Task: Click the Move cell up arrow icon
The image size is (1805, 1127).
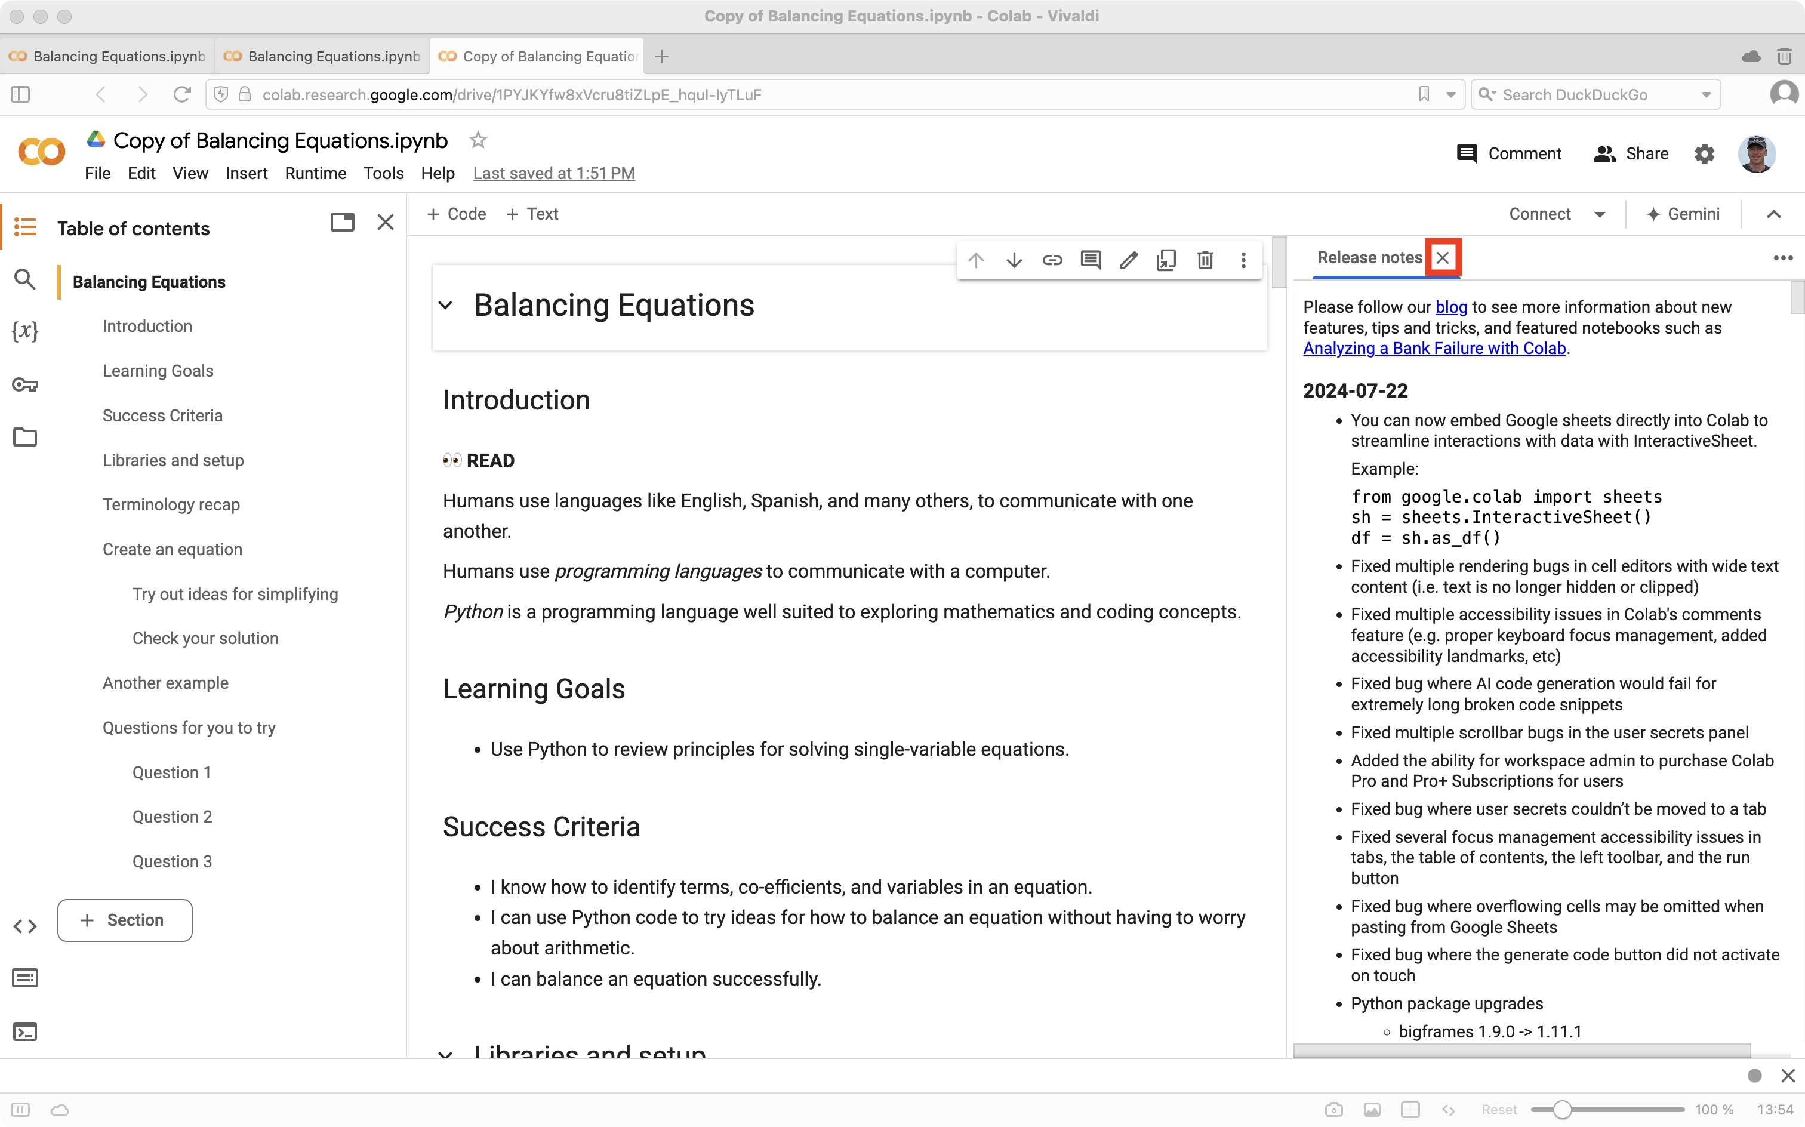Action: pos(977,260)
